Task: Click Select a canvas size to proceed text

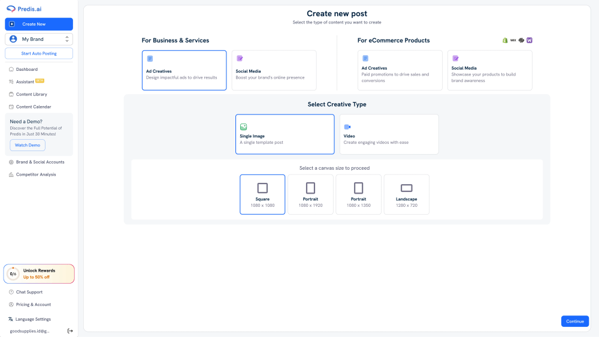Action: [334, 168]
